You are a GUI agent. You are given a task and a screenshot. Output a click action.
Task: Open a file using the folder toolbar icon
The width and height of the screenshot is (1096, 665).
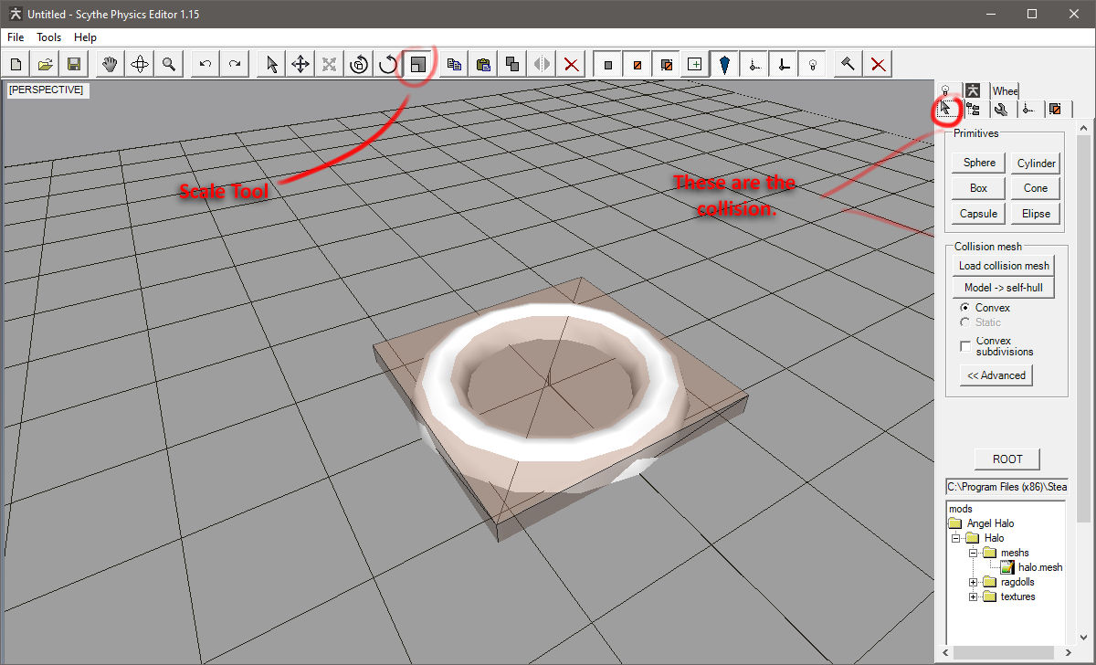click(x=46, y=64)
